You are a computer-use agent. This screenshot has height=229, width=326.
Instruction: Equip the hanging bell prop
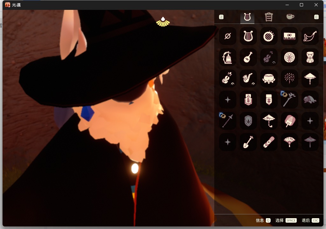pyautogui.click(x=228, y=57)
